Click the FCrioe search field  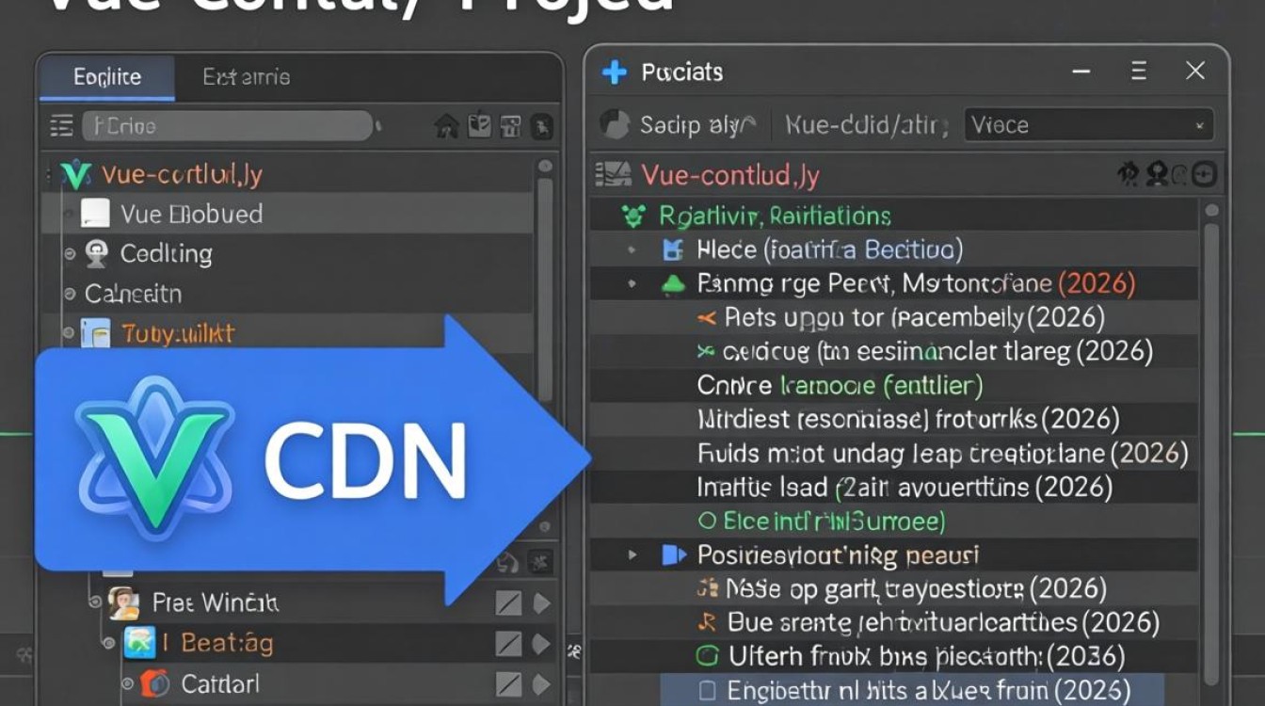[x=227, y=126]
